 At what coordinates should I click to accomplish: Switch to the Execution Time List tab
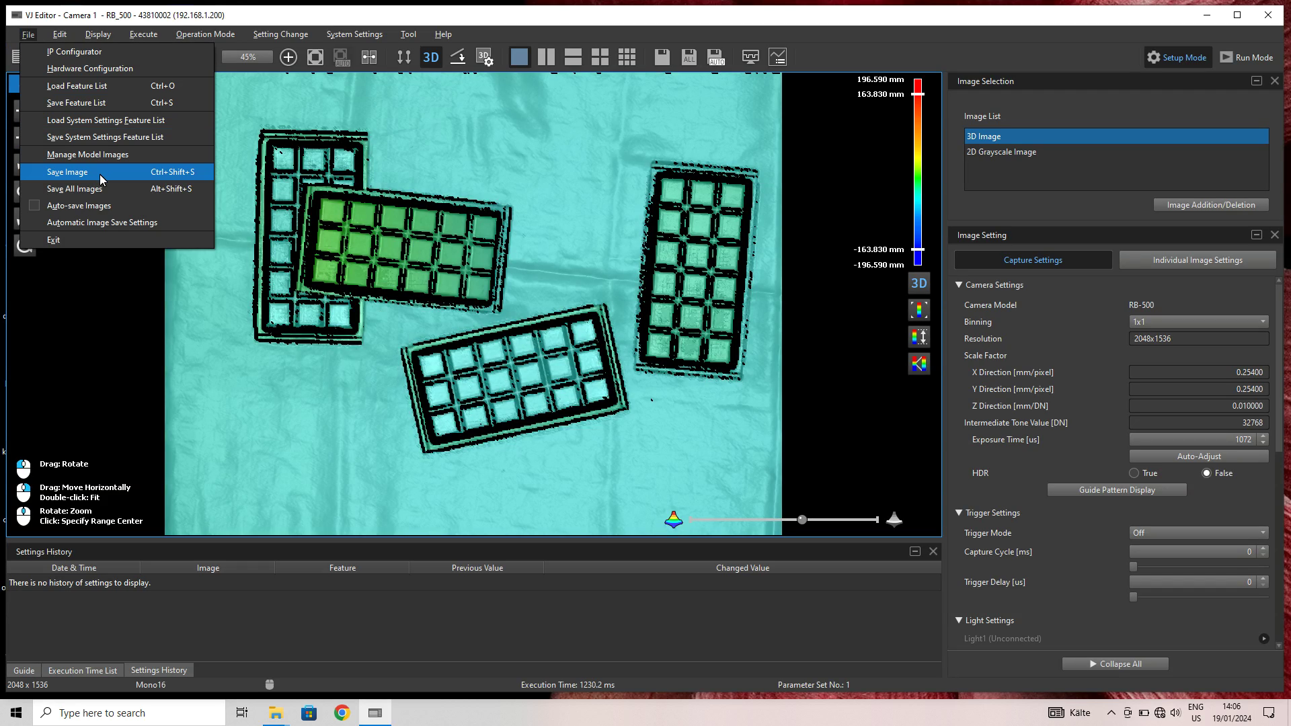pyautogui.click(x=83, y=670)
